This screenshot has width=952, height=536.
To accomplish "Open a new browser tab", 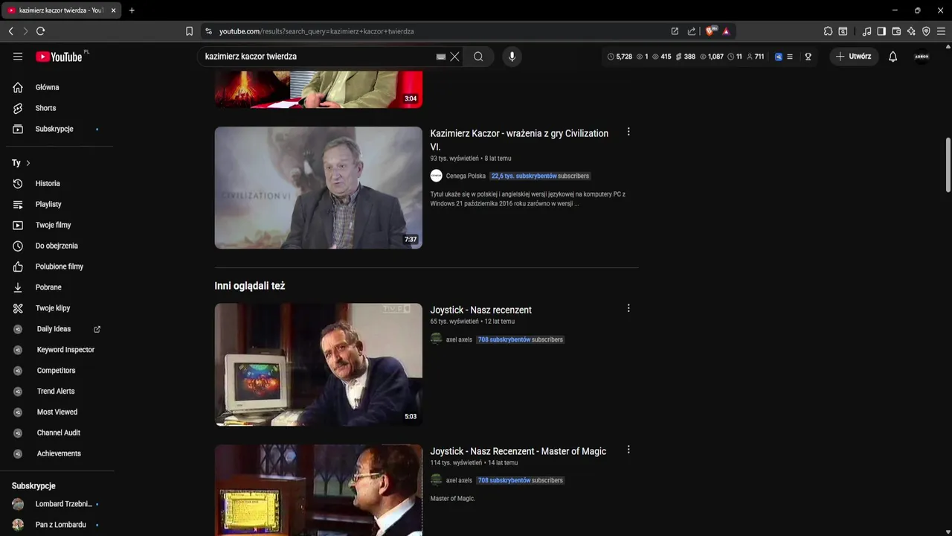I will tap(132, 10).
